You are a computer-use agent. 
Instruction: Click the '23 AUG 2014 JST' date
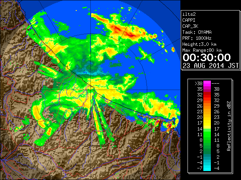coord(210,66)
